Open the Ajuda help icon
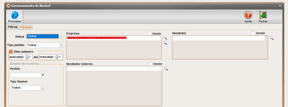This screenshot has width=288, height=107. [x=248, y=15]
